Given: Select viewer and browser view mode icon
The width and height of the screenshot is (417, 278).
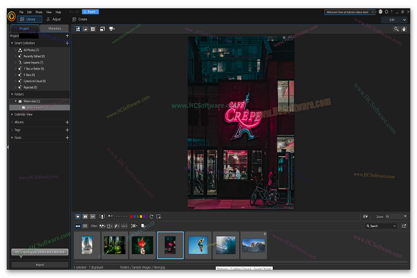Looking at the screenshot, I should [x=78, y=29].
